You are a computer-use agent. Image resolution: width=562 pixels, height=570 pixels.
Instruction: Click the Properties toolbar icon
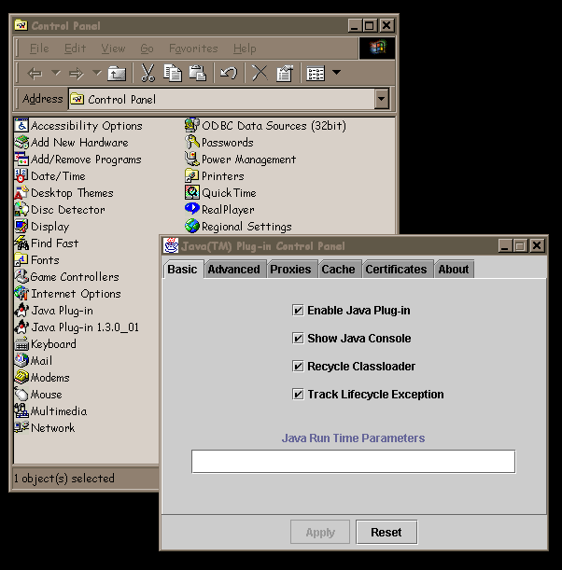point(285,73)
